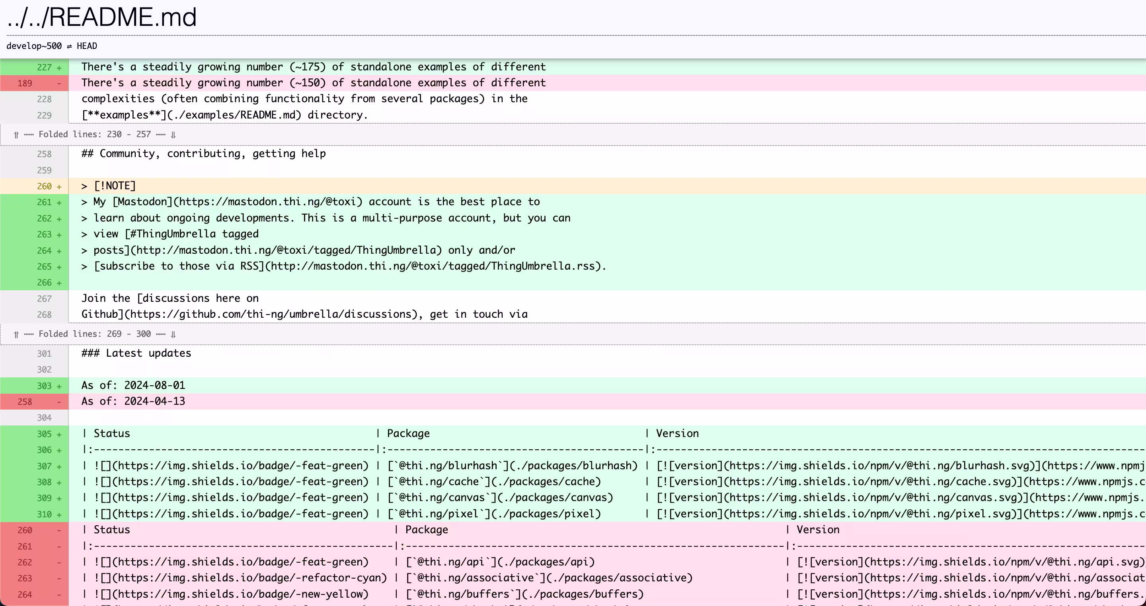1146x606 pixels.
Task: Click removed line number 262 in gutter
Action: [x=25, y=562]
